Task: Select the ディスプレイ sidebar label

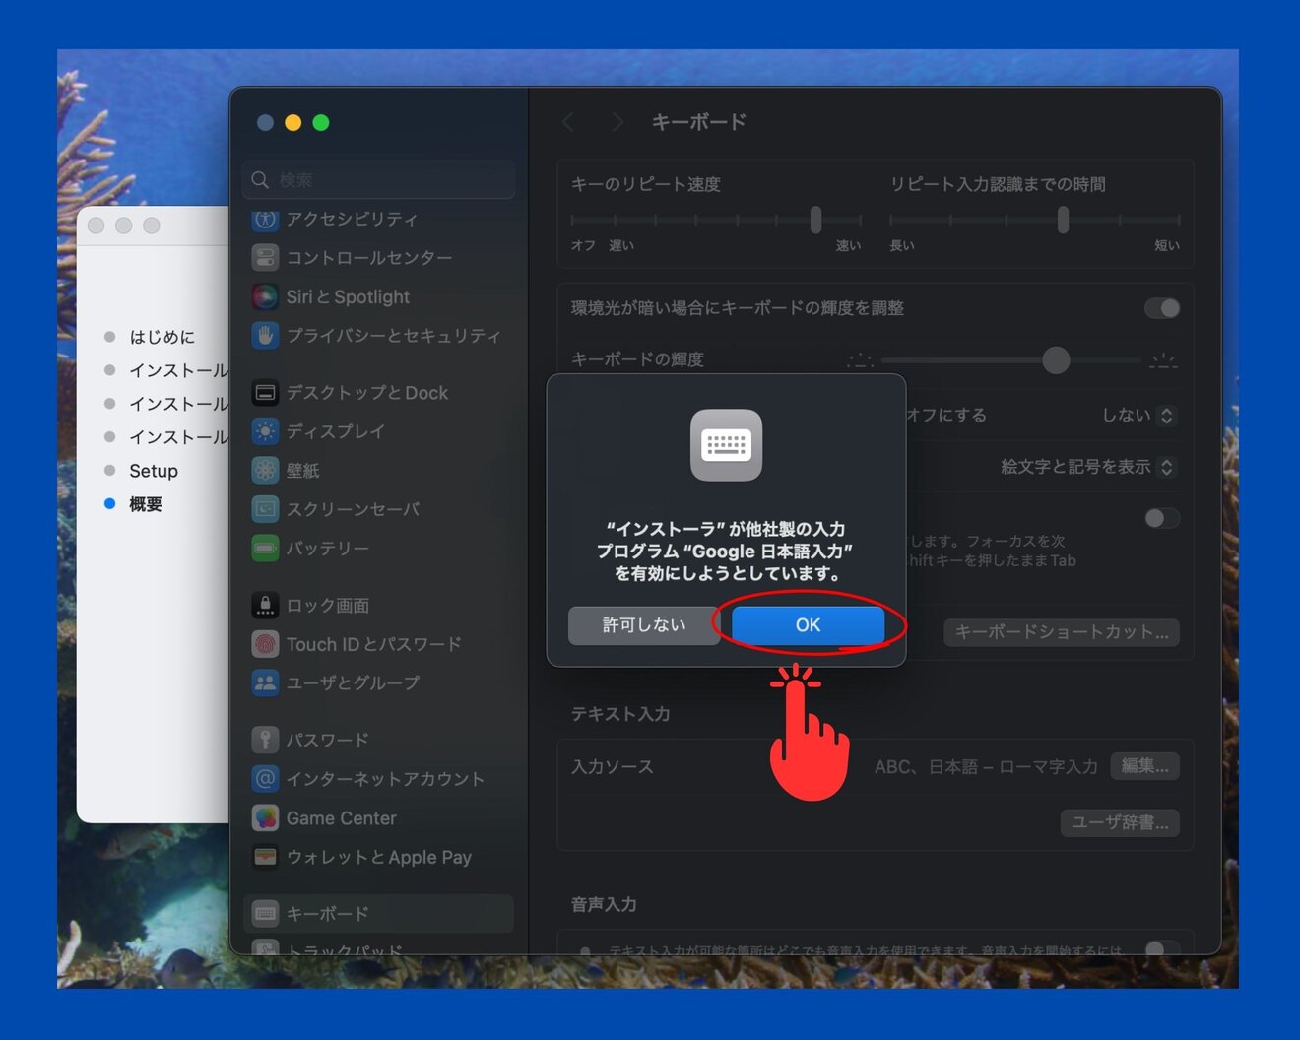Action: [x=335, y=431]
